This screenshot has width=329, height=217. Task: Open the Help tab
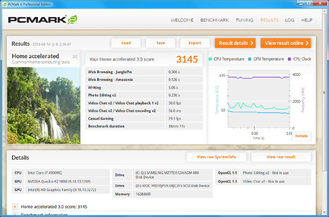(307, 20)
